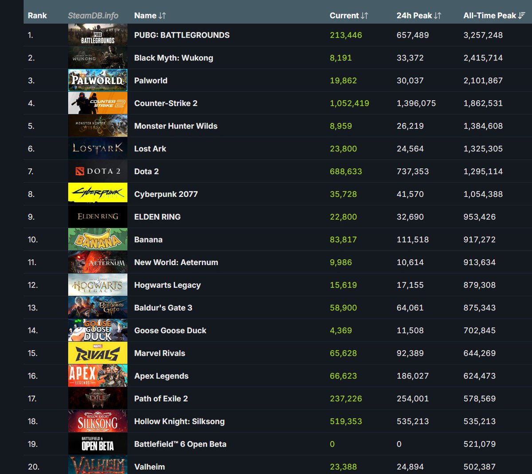Viewport: 532px width, 474px height.
Task: Click the PUBG: BATTLEGROUNDS game thumbnail
Action: click(x=98, y=35)
